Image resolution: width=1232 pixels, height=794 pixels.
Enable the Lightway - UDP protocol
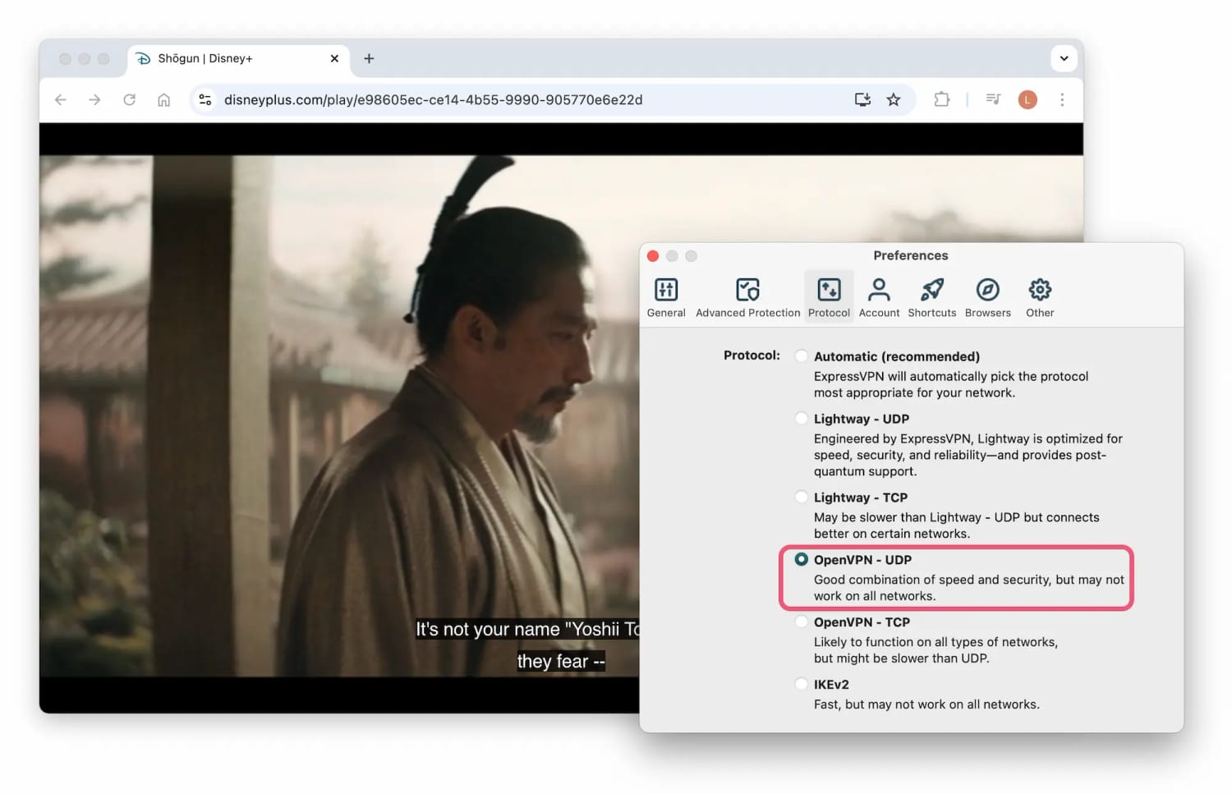click(x=801, y=418)
